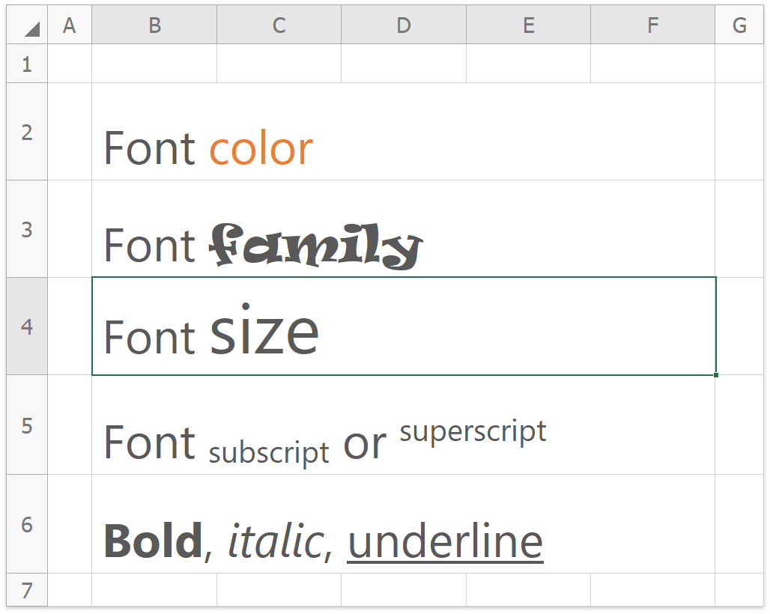Select row 2 header
The height and width of the screenshot is (614, 770).
(x=27, y=132)
